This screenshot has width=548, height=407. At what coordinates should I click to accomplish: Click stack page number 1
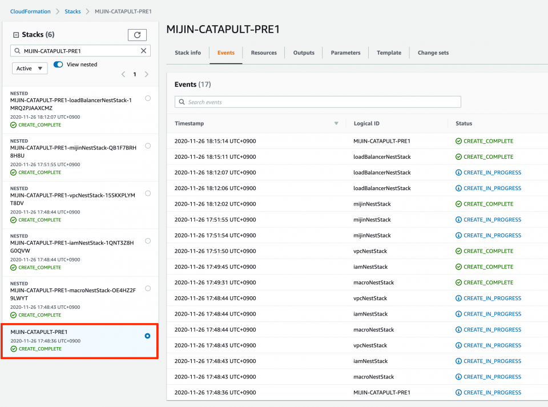tap(135, 74)
